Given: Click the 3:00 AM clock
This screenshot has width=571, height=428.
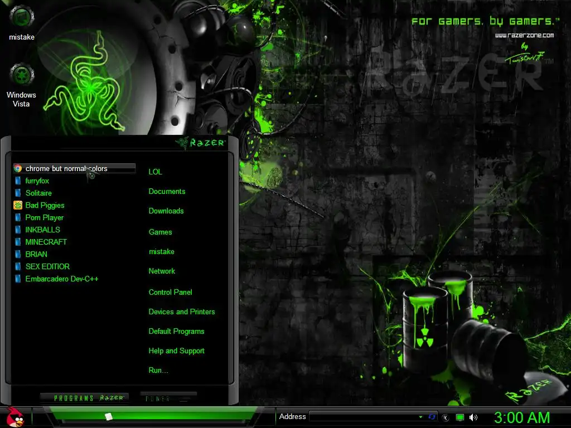Looking at the screenshot, I should point(521,417).
